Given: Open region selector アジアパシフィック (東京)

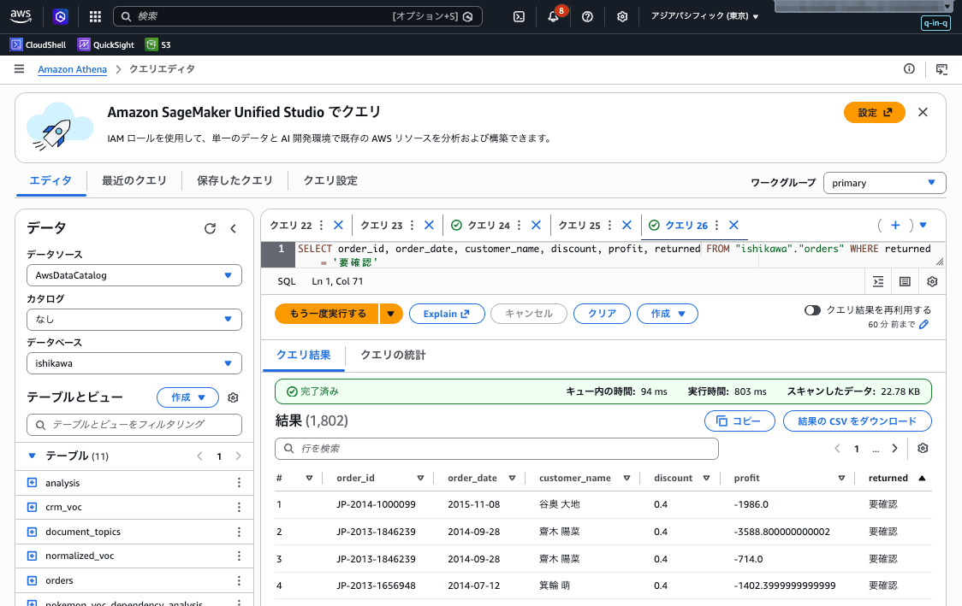Looking at the screenshot, I should 704,16.
